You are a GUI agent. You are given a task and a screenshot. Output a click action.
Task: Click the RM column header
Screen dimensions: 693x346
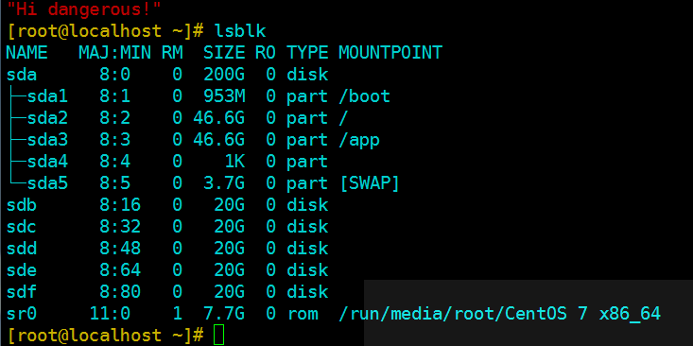[x=172, y=53]
